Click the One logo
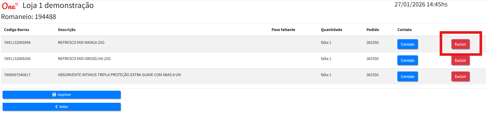 click(10, 6)
